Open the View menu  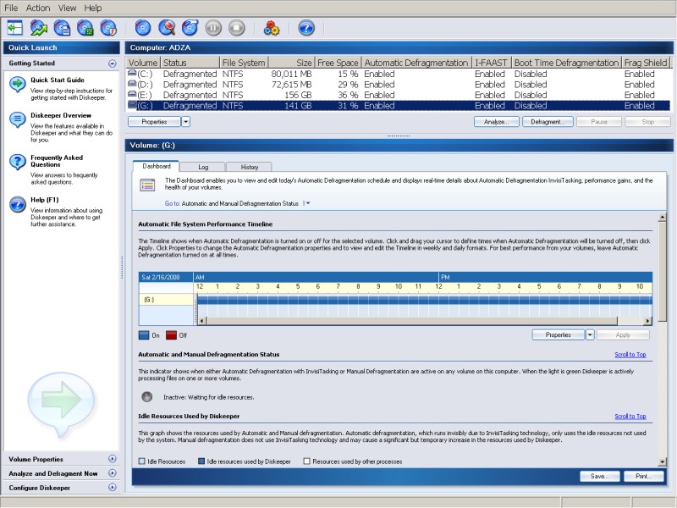68,8
